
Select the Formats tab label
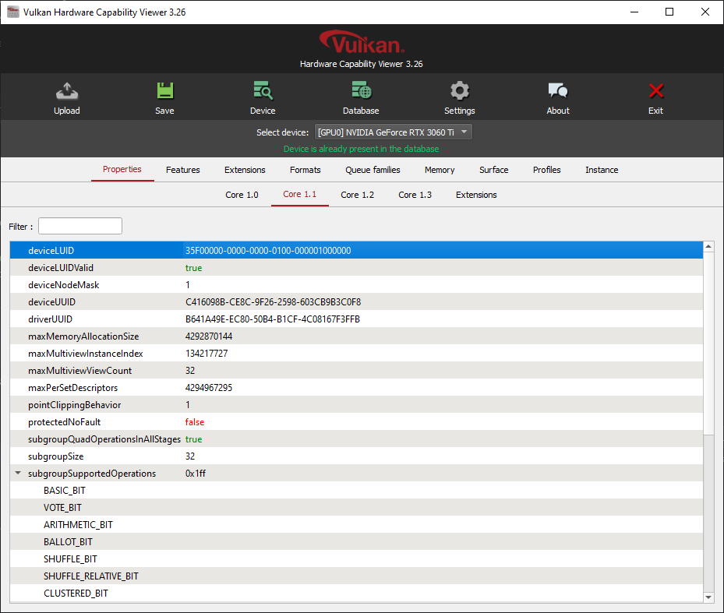click(x=305, y=170)
